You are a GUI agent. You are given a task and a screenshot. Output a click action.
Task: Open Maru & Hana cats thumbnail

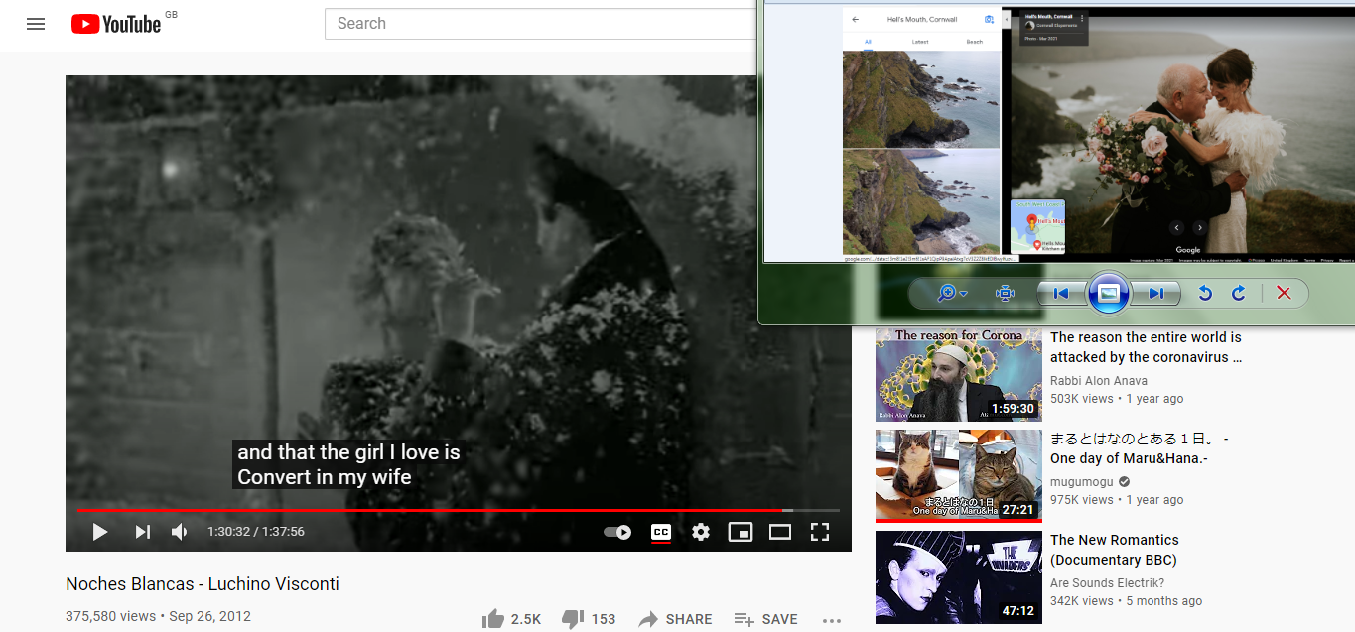coord(958,476)
